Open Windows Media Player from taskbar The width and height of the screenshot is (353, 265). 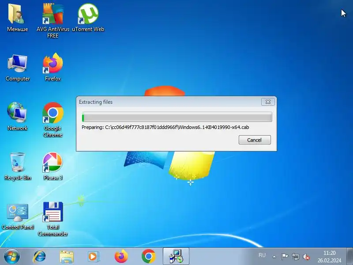[x=93, y=257]
